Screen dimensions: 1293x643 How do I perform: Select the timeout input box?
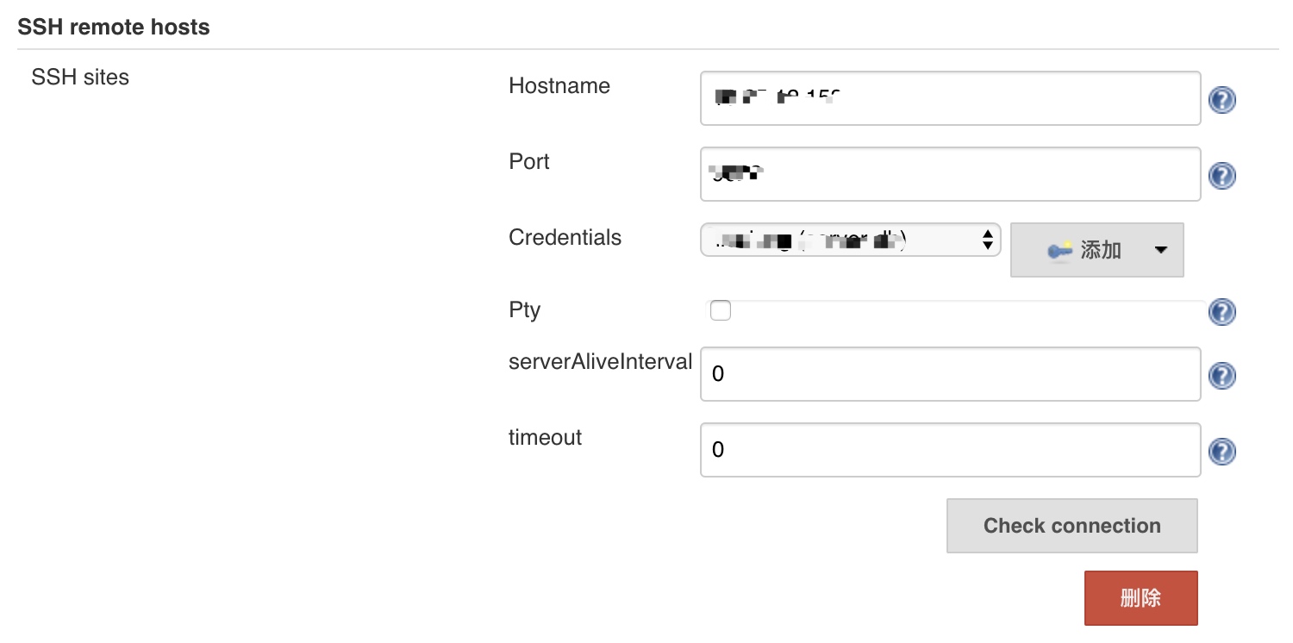coord(950,450)
